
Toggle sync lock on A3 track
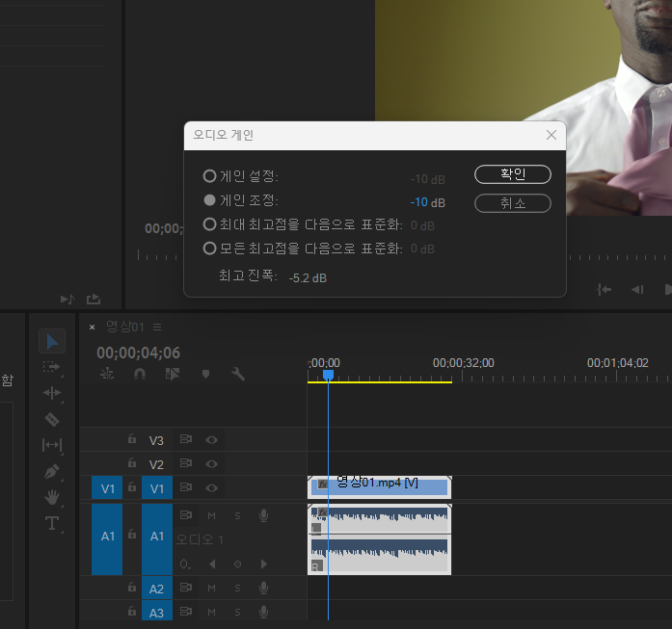[185, 612]
